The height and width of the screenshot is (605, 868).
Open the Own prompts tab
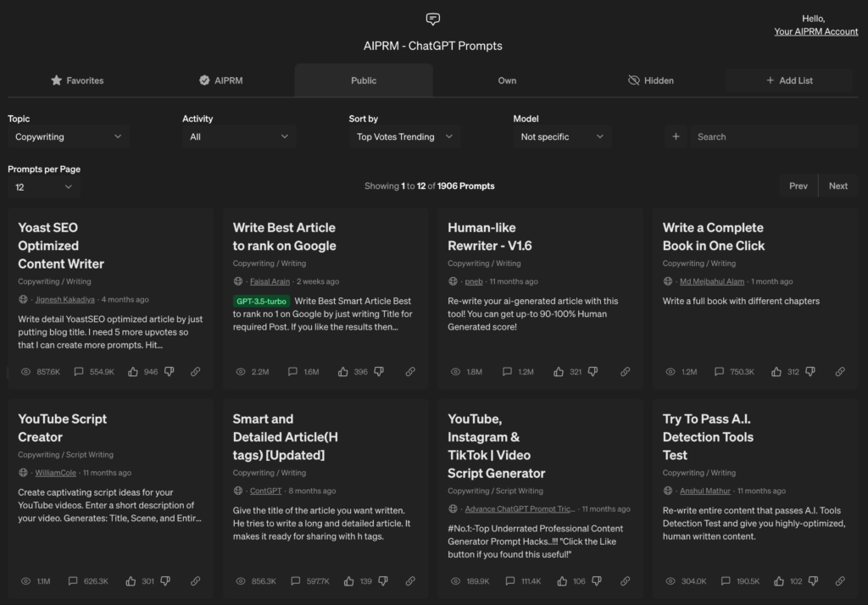[x=507, y=80]
